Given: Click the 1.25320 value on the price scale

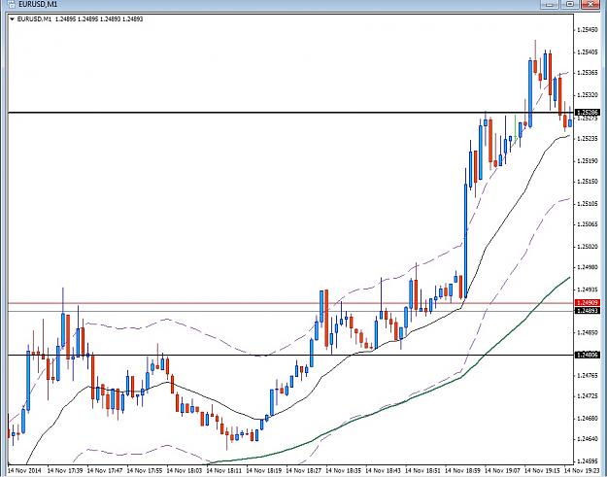Looking at the screenshot, I should pos(588,94).
